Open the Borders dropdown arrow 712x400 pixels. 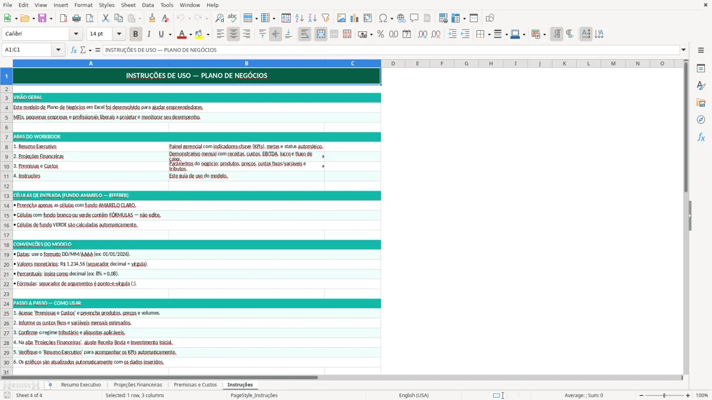(x=488, y=34)
